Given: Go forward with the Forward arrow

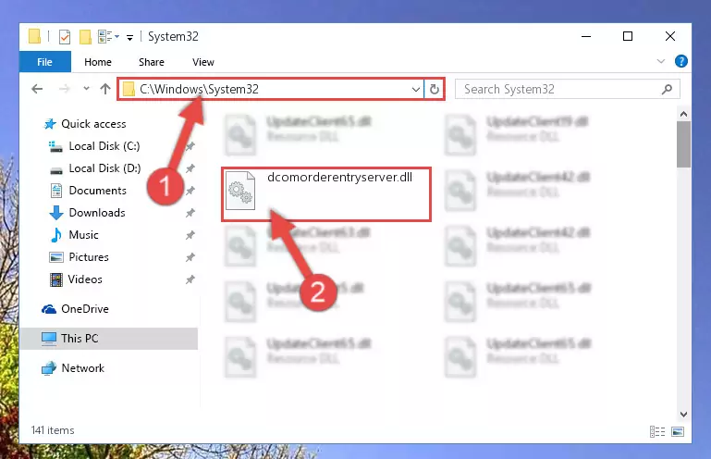Looking at the screenshot, I should (x=65, y=89).
